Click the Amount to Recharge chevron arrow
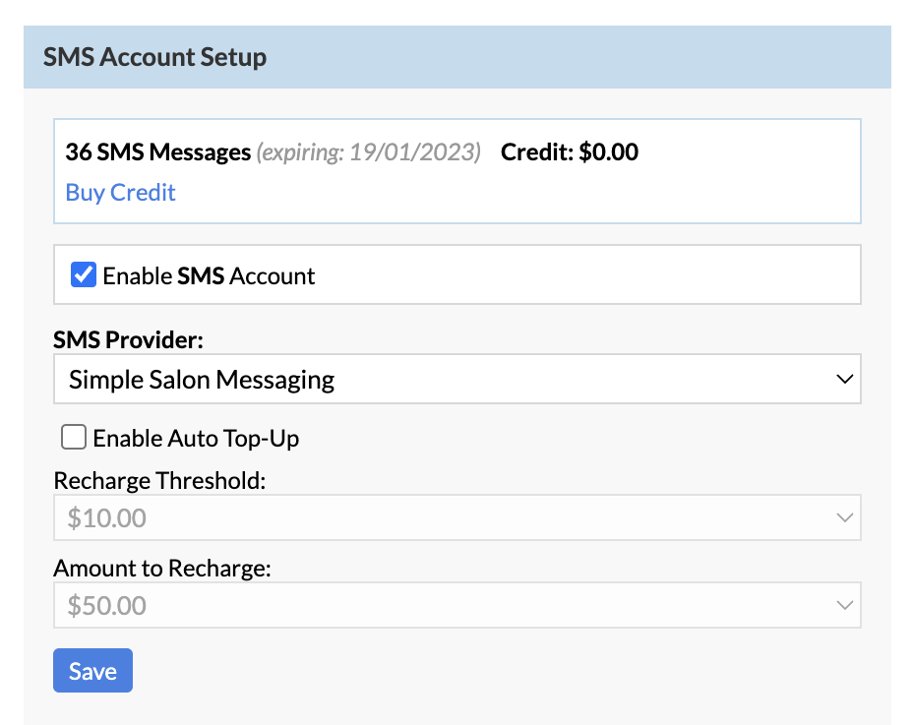This screenshot has width=913, height=725. (846, 605)
